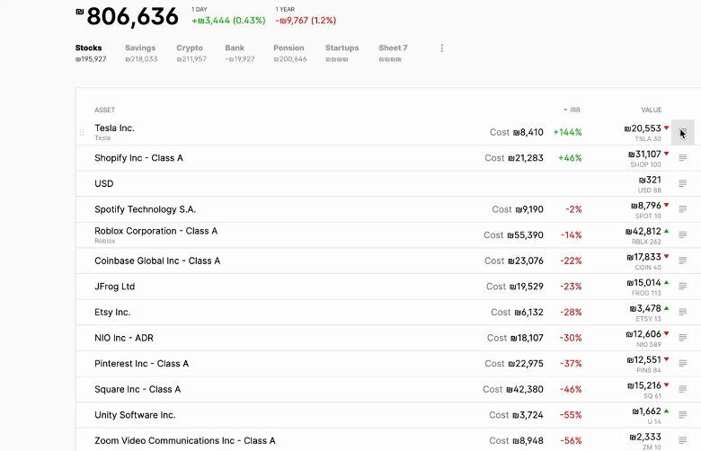
Task: Click the VALUE column header
Action: [652, 110]
